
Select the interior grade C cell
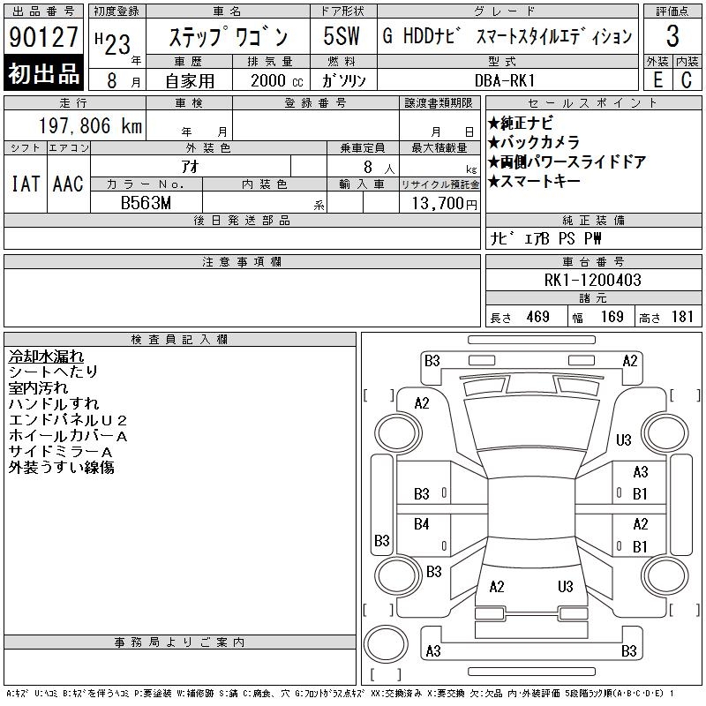pyautogui.click(x=687, y=80)
